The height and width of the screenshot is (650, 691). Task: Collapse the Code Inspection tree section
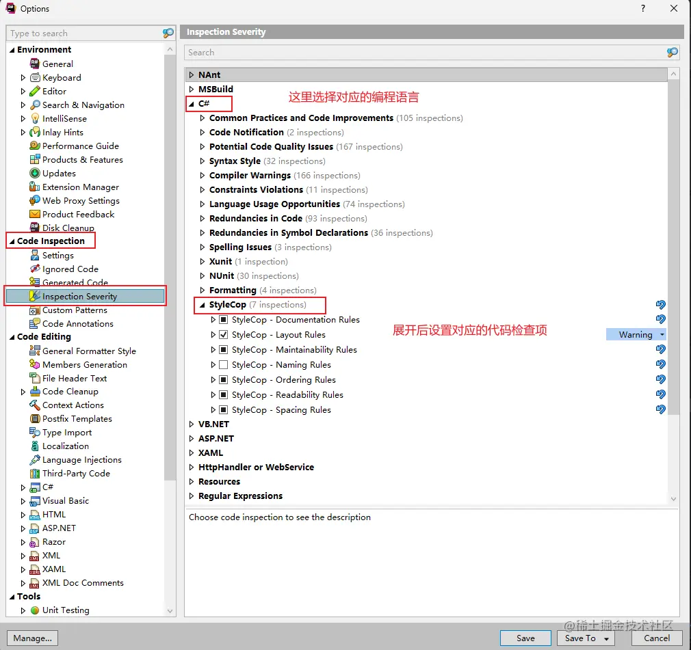[12, 241]
